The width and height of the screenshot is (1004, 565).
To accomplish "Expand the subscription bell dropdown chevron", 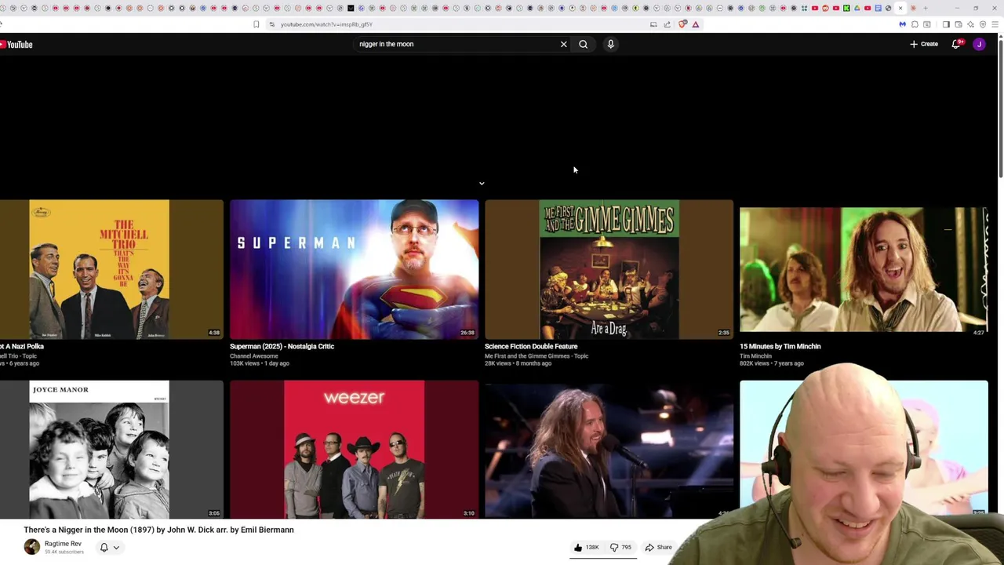I will pos(116,548).
